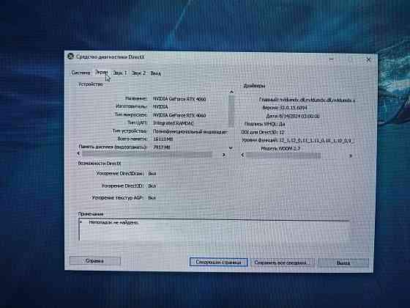This screenshot has height=308, width=410.
Task: Click drivers panel scroll-left arrow
Action: (x=242, y=155)
